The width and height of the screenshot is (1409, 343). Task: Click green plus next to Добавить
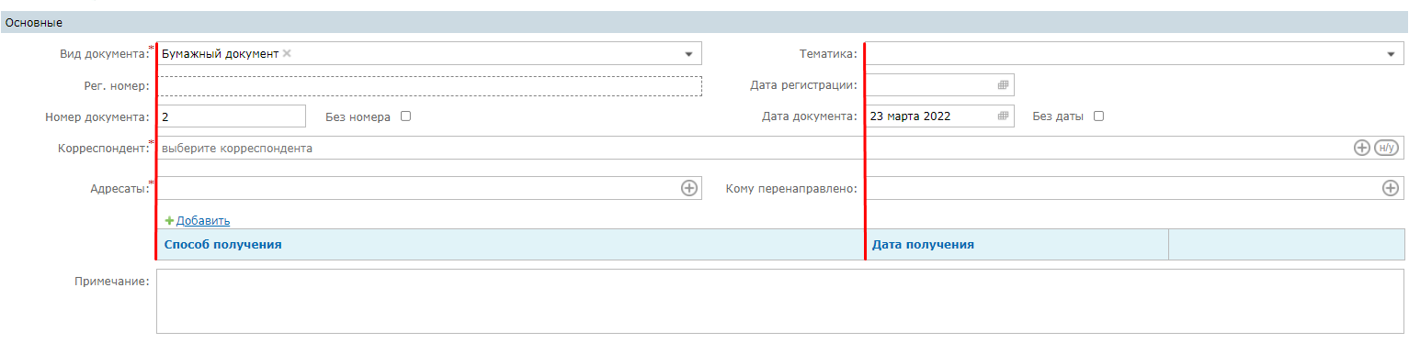[x=169, y=220]
